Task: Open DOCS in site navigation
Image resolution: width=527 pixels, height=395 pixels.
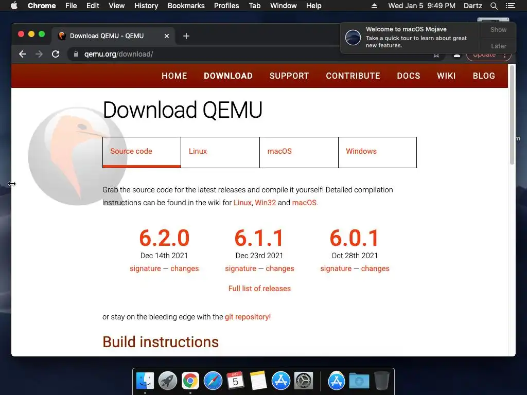Action: (408, 76)
